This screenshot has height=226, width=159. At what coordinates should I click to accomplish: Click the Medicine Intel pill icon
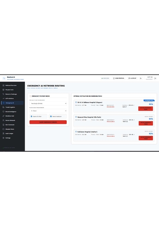pyautogui.click(x=4, y=116)
